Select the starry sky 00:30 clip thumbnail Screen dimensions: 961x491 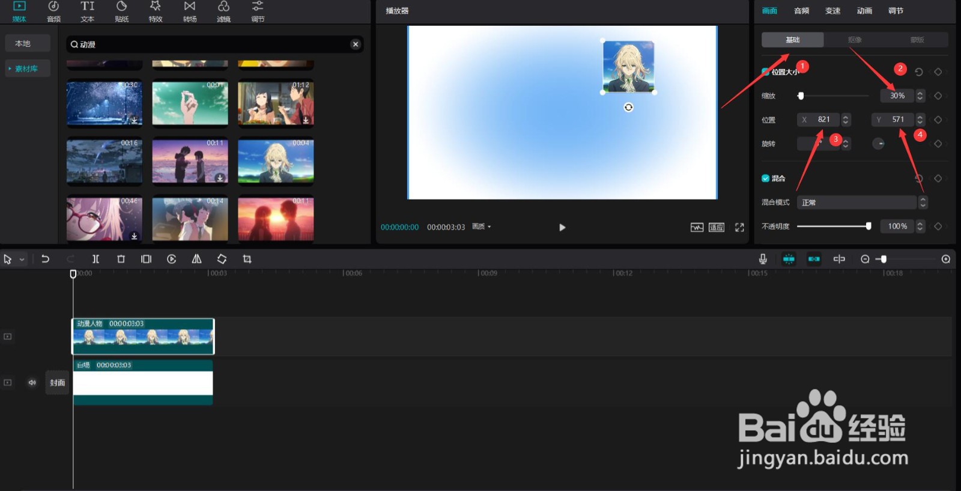pos(105,103)
